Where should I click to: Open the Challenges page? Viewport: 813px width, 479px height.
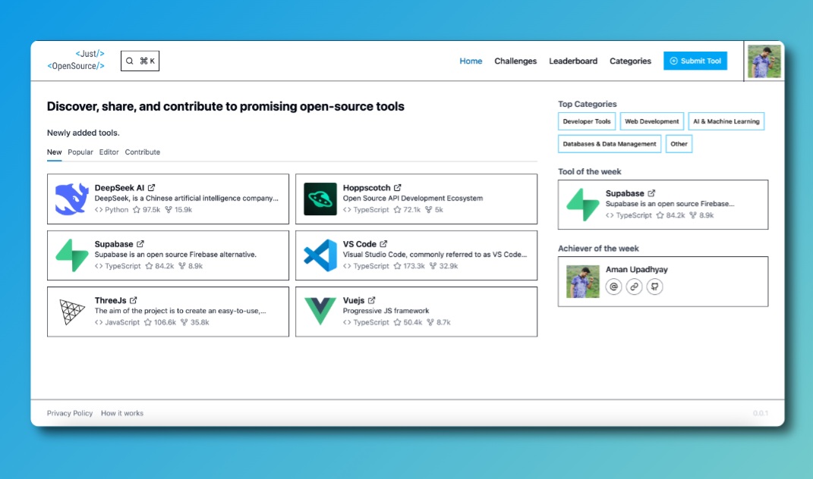tap(515, 61)
